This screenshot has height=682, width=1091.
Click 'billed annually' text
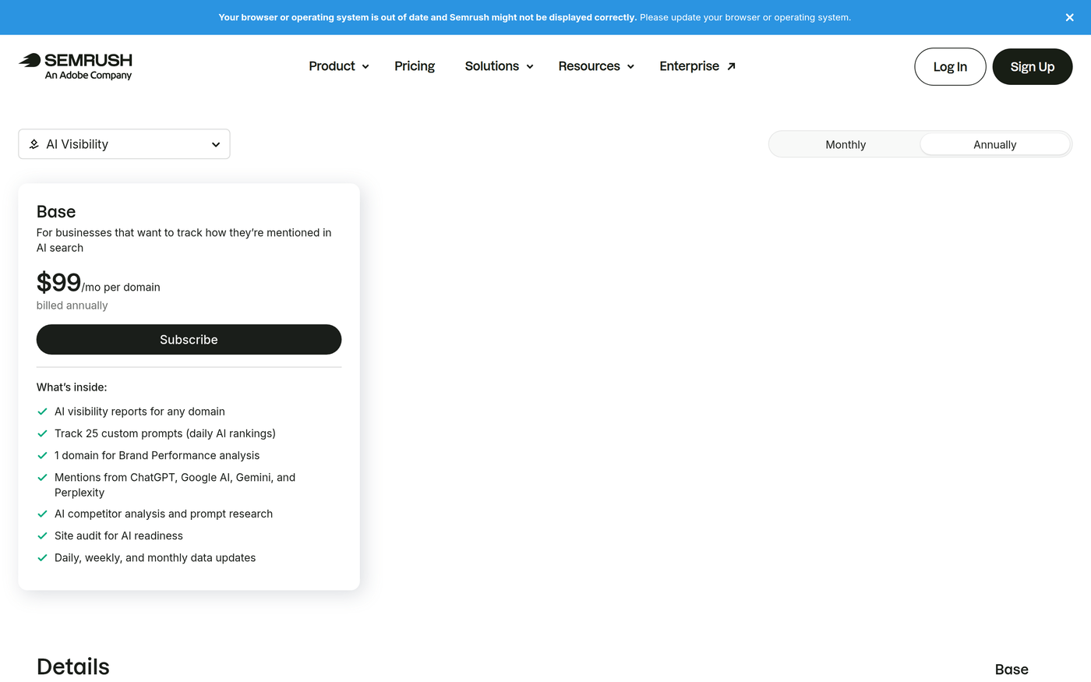pos(72,306)
